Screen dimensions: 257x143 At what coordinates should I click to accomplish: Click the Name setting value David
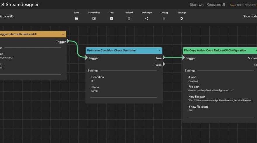click(x=95, y=91)
